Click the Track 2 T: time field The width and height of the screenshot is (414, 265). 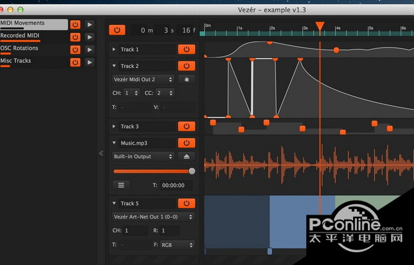(x=134, y=107)
